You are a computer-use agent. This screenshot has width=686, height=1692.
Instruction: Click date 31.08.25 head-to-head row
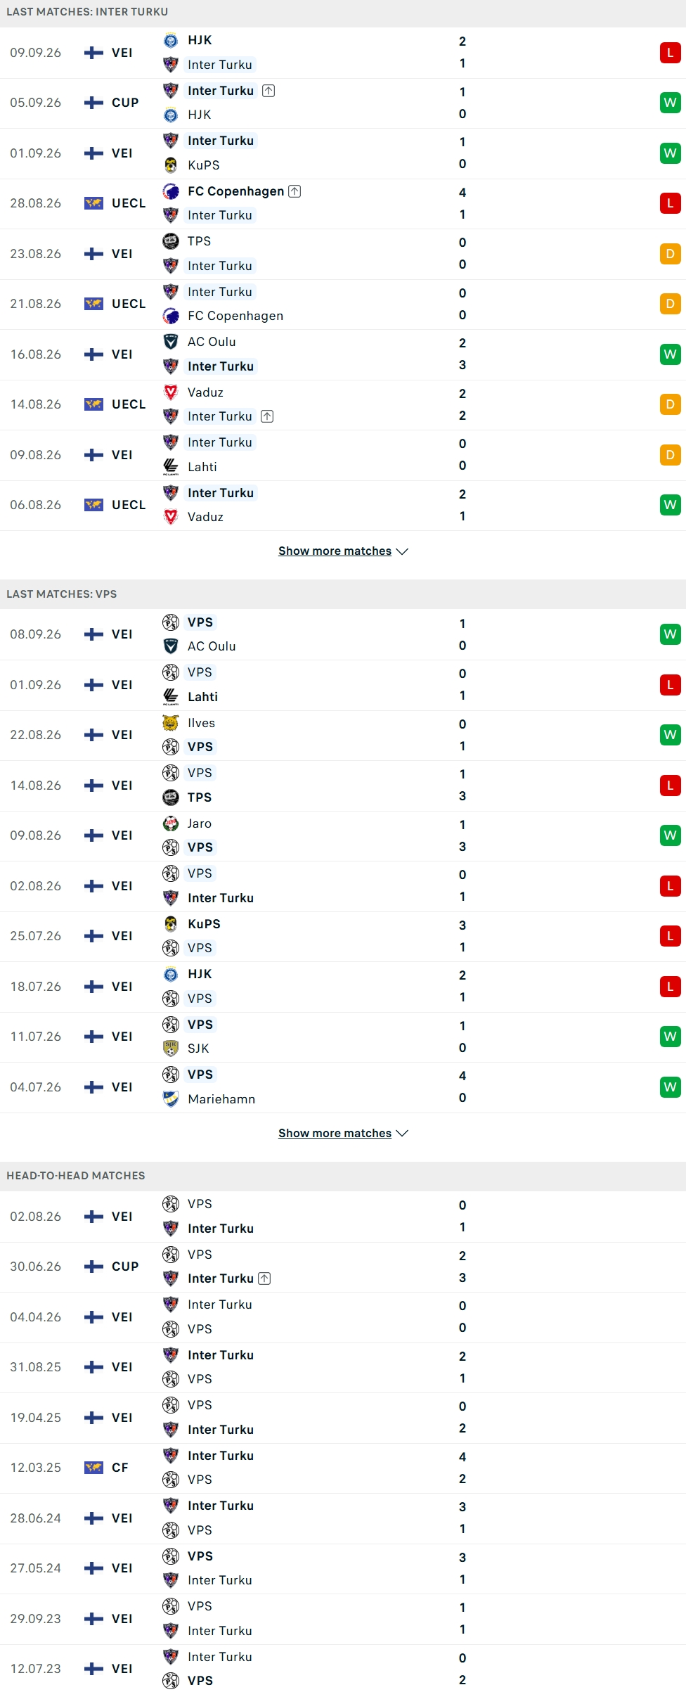tap(36, 1367)
